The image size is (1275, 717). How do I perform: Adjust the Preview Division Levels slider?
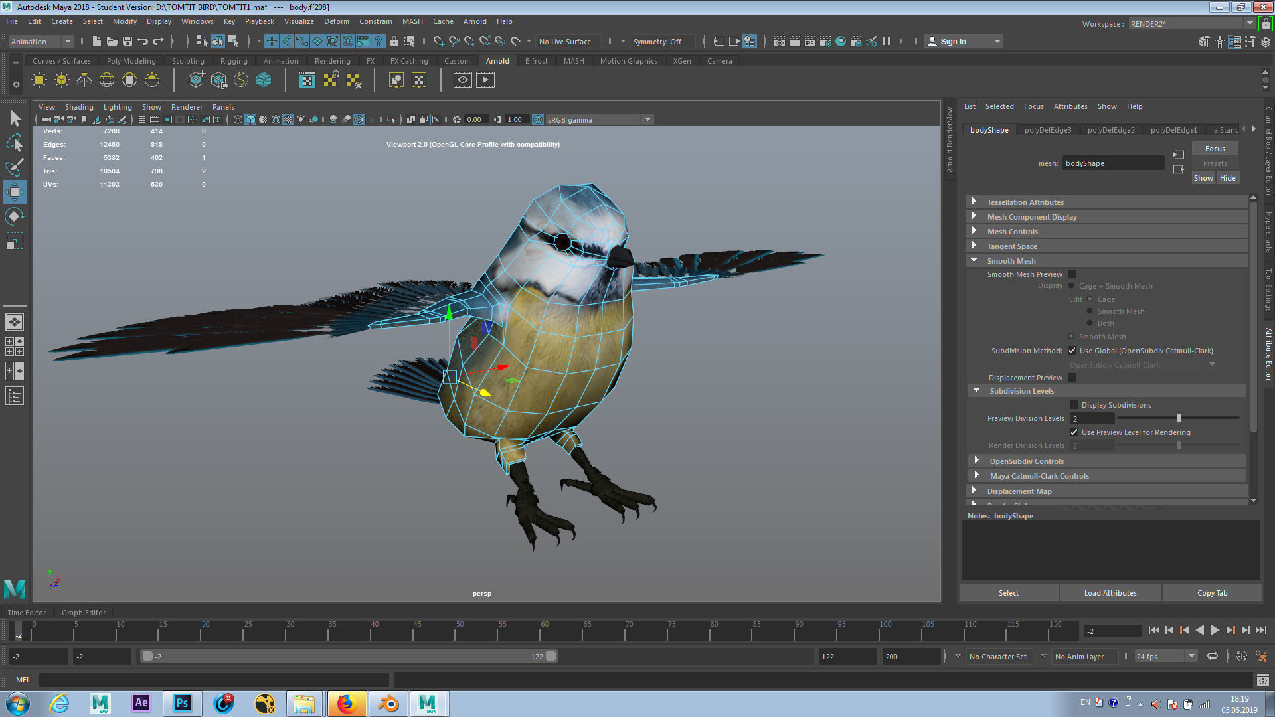click(x=1178, y=418)
